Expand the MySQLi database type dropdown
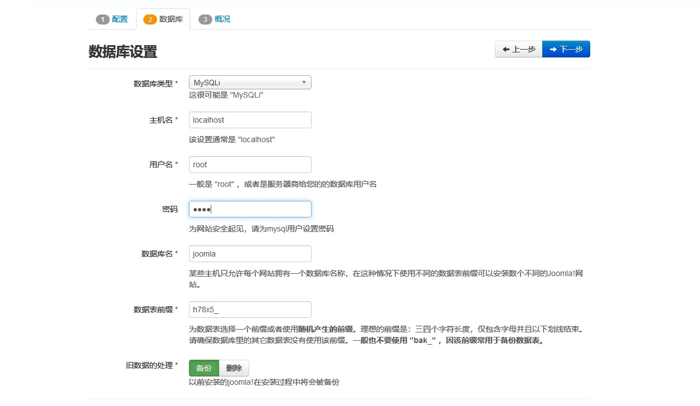700x406 pixels. [x=250, y=83]
